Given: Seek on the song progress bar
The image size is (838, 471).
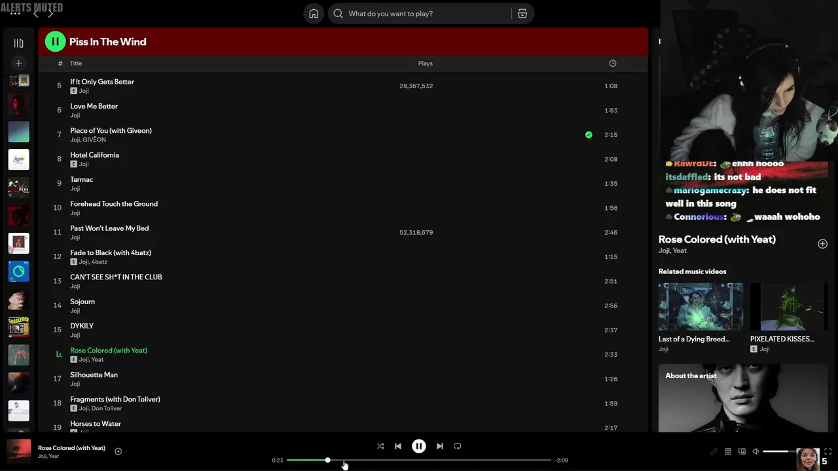Looking at the screenshot, I should (419, 461).
